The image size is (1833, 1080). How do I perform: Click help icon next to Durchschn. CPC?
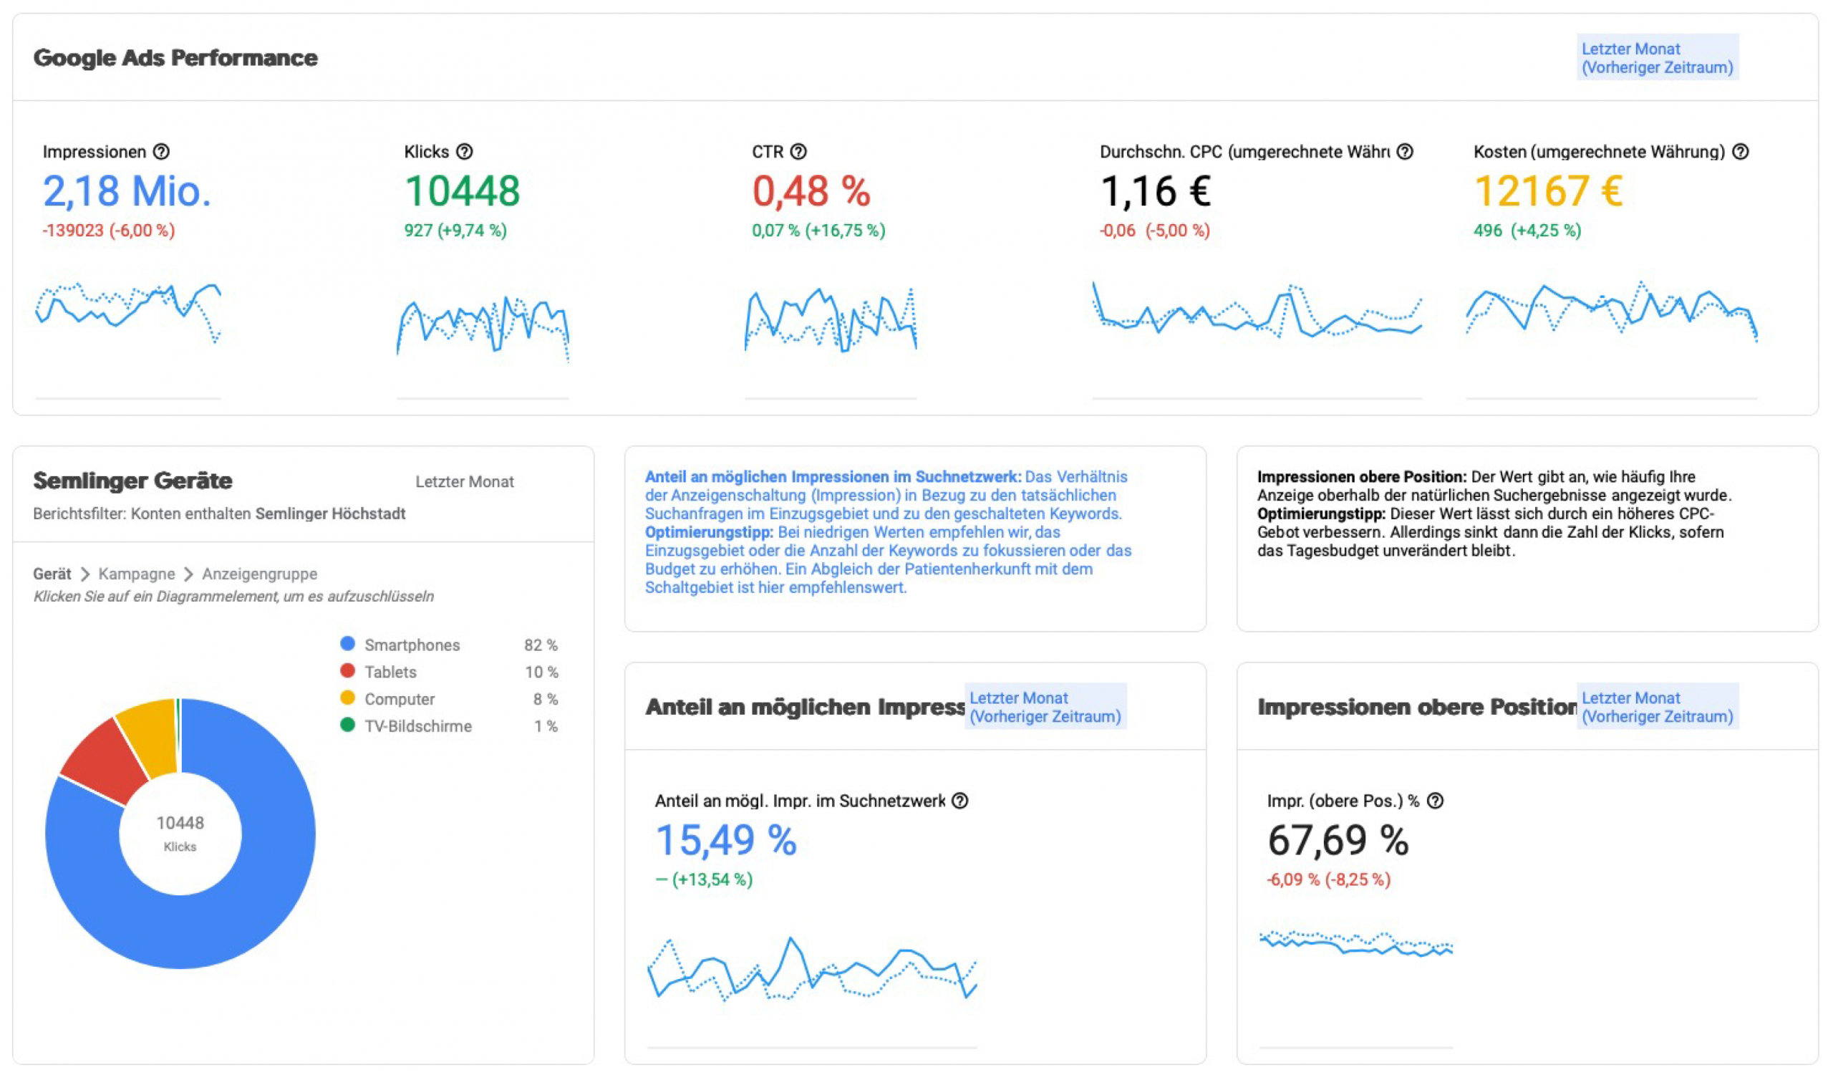[1405, 151]
